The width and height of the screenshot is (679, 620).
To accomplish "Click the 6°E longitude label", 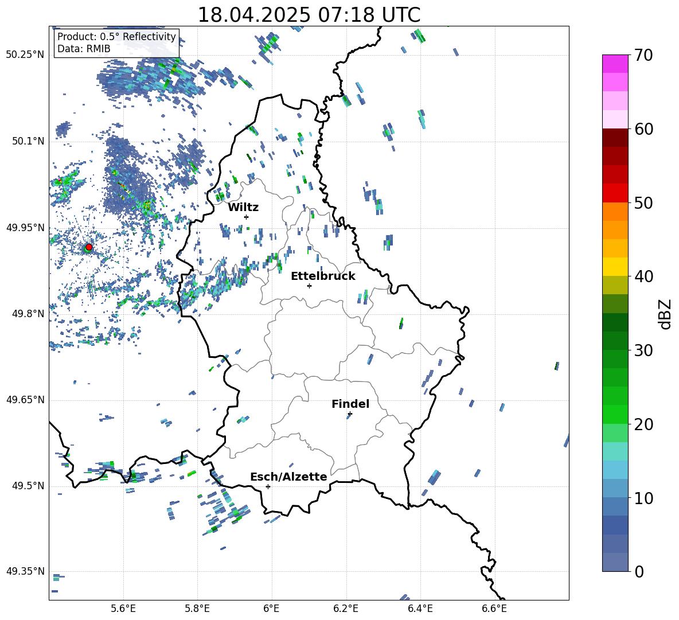I will 271,609.
